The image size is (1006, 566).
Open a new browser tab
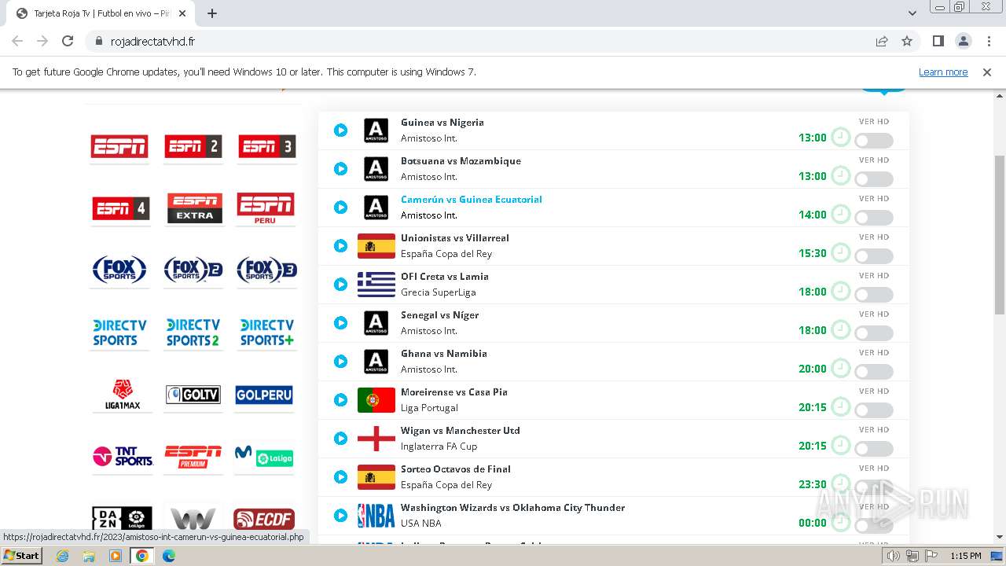[212, 13]
